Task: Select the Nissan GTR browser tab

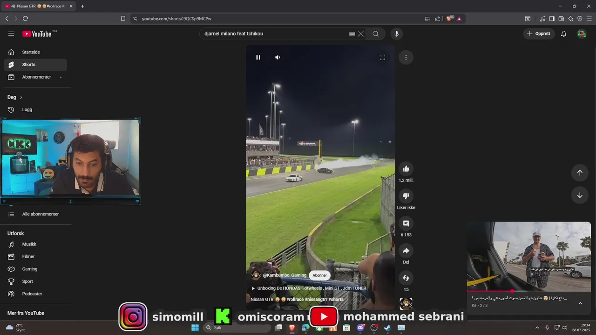Action: pos(39,6)
